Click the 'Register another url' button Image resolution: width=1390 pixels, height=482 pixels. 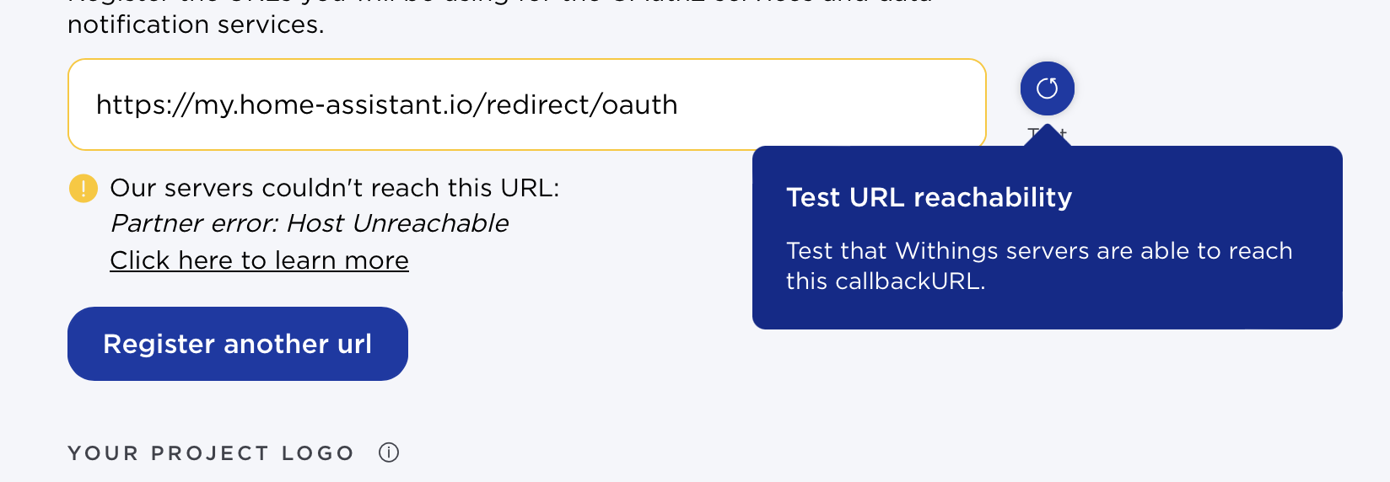pyautogui.click(x=238, y=344)
